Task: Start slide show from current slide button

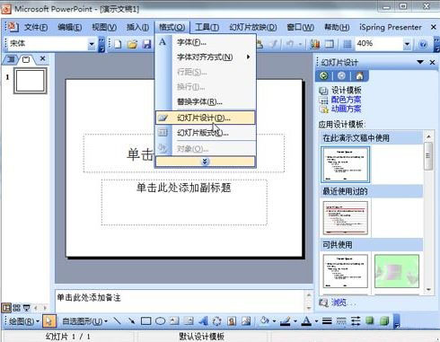Action: click(x=27, y=308)
